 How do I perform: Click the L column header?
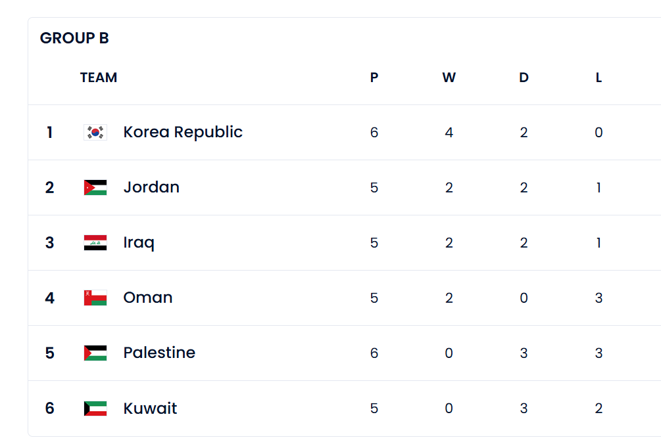(599, 78)
